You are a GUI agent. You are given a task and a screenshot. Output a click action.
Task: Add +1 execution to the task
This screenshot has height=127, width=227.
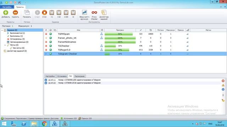click(52, 14)
